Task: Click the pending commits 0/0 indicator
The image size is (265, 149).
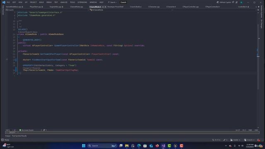Action: pyautogui.click(x=216, y=140)
